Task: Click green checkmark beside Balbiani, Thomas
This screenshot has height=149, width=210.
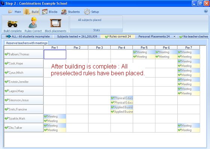Action: click(x=7, y=54)
